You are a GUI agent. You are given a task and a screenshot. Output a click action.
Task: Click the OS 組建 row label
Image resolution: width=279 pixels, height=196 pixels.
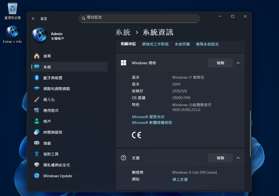(x=138, y=98)
